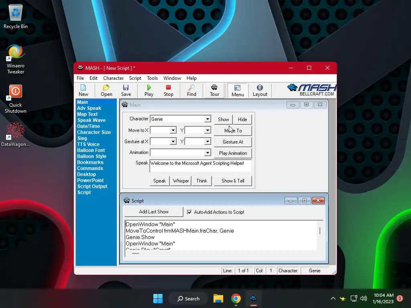Open Google Chrome from taskbar
This screenshot has height=308, width=411.
tap(236, 298)
